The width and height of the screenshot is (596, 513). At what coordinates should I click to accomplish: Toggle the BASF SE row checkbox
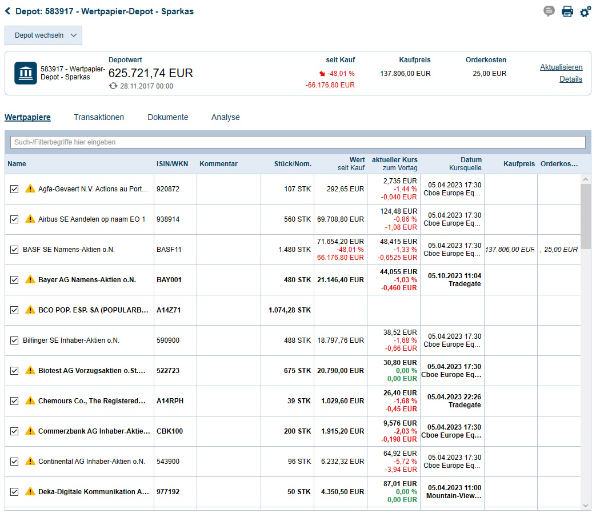(x=14, y=250)
